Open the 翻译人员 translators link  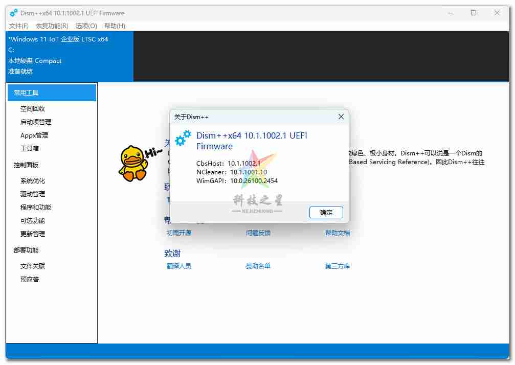[178, 266]
